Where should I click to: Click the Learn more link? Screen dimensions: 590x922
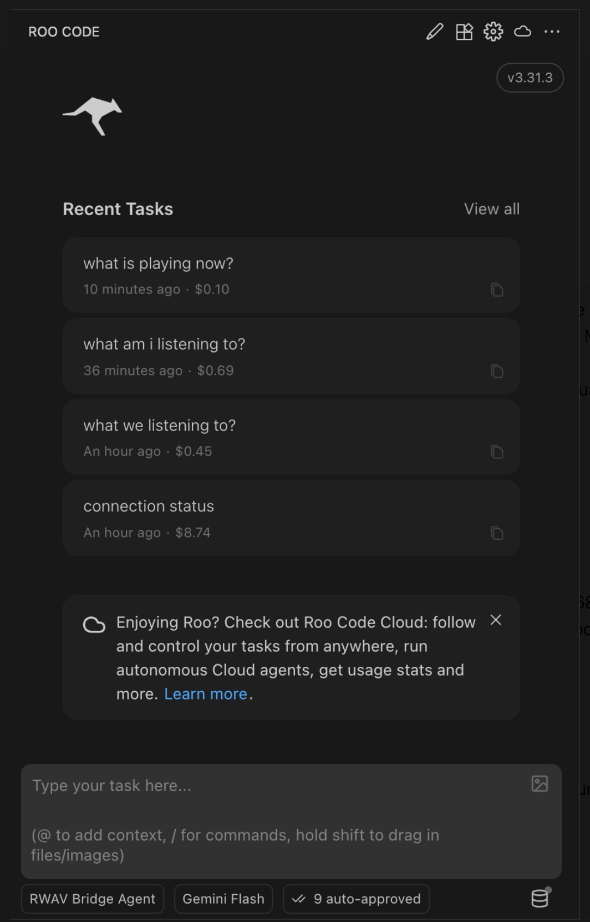(x=206, y=693)
